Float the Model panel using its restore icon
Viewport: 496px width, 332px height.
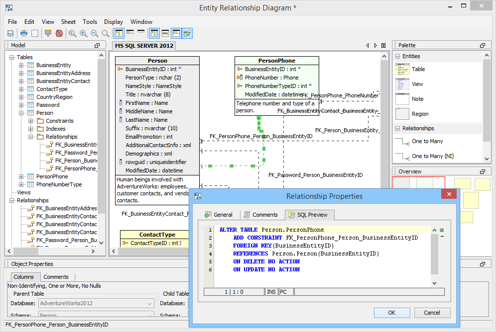click(x=97, y=45)
